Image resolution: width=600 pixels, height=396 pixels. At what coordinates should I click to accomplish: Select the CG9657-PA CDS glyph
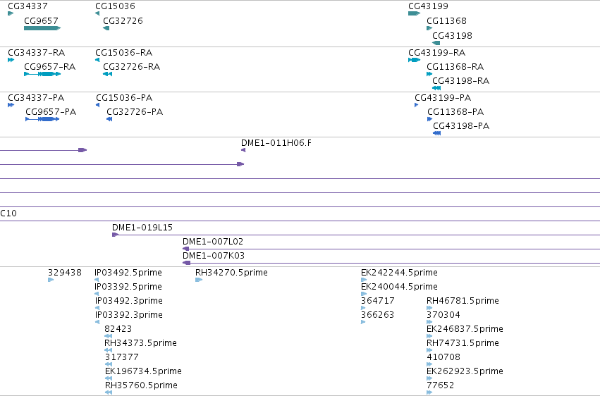[42, 119]
